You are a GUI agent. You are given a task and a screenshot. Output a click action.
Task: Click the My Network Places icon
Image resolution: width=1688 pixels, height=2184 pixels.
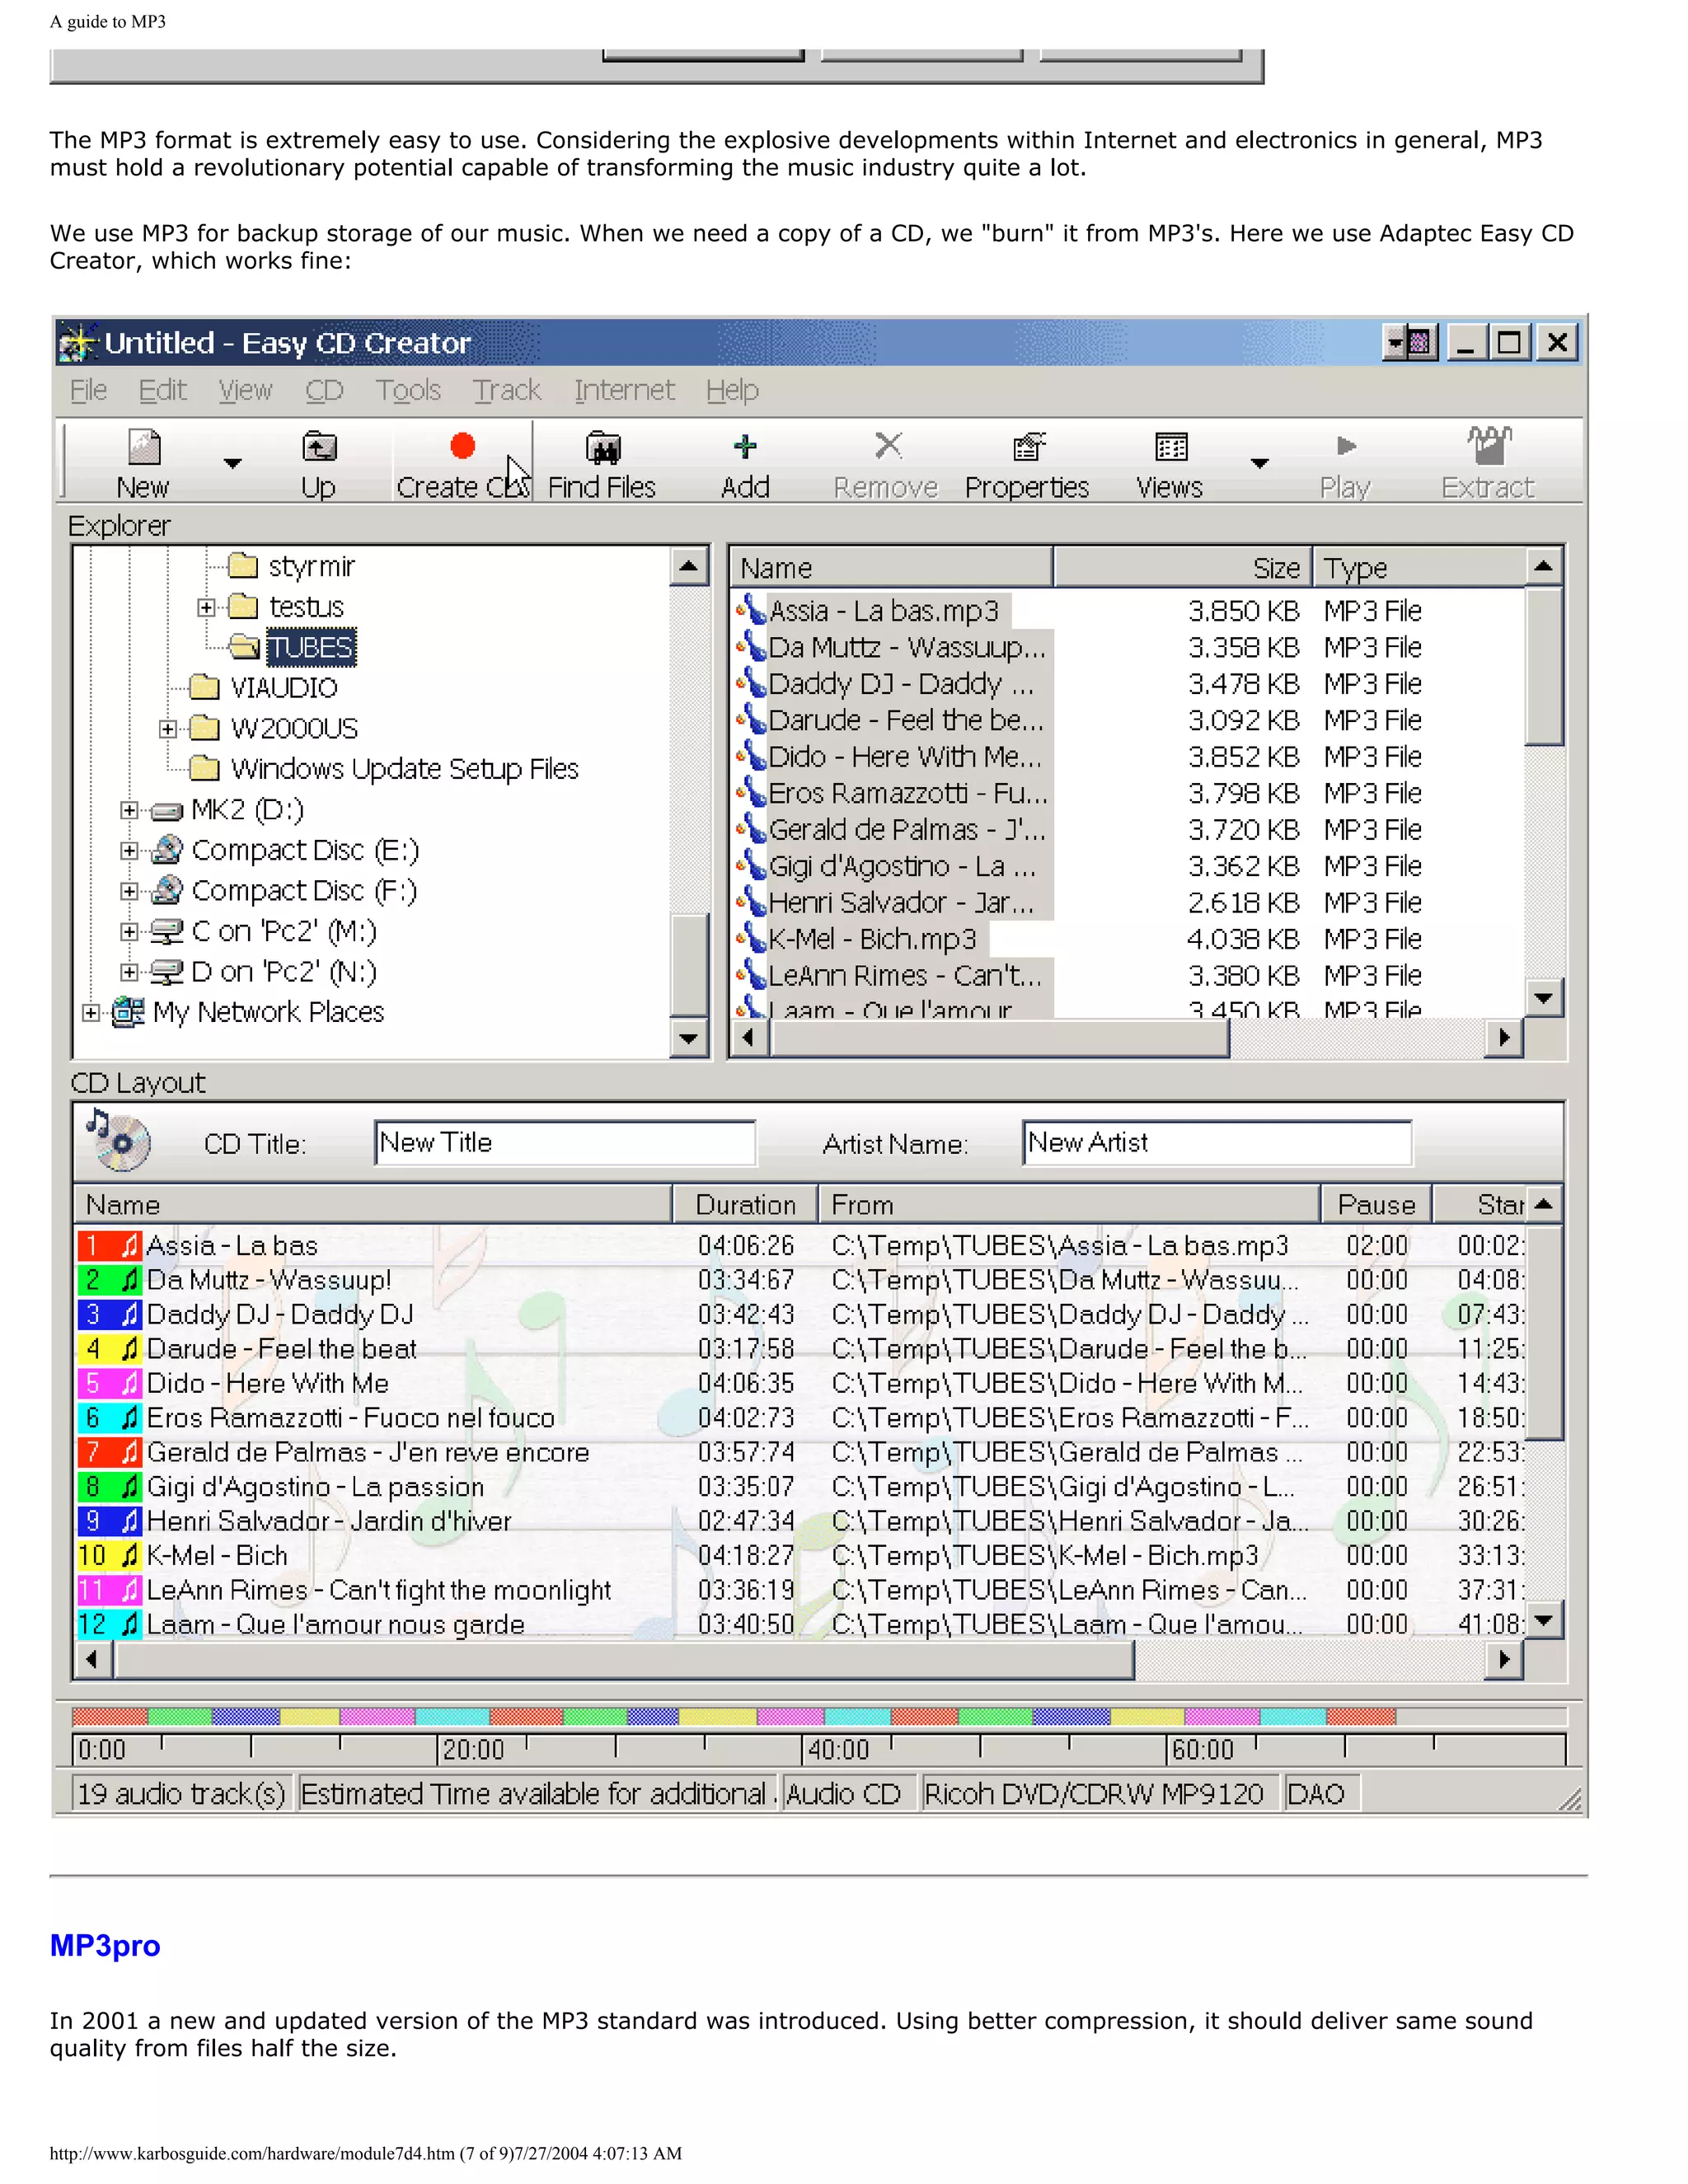(x=128, y=1012)
